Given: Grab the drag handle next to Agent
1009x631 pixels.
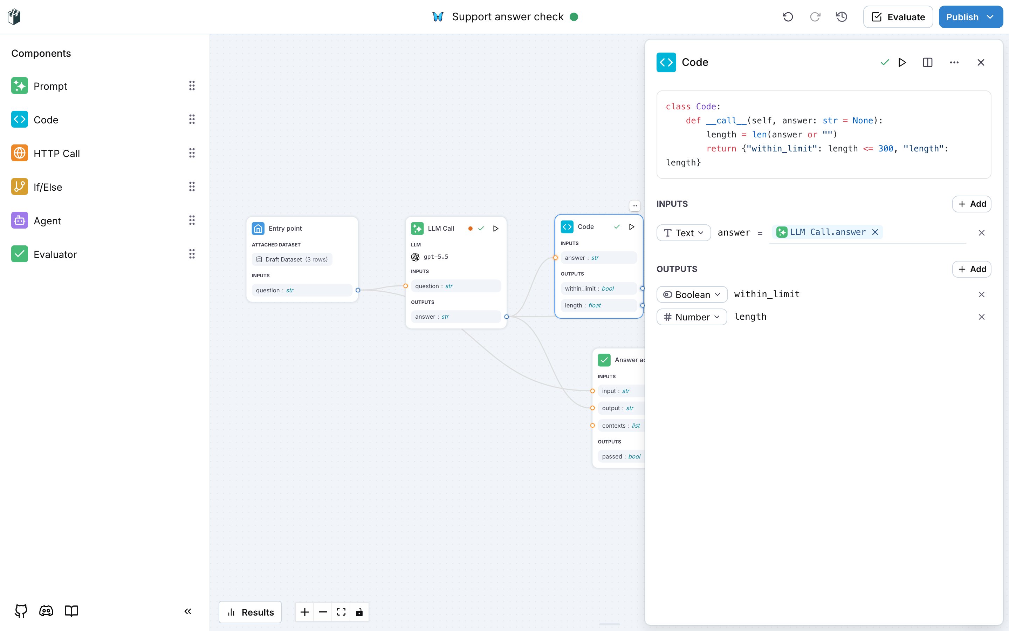Looking at the screenshot, I should tap(192, 220).
